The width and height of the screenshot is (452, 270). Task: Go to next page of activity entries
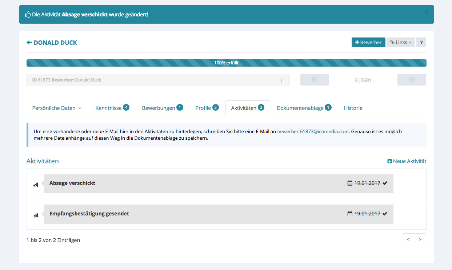pos(420,239)
